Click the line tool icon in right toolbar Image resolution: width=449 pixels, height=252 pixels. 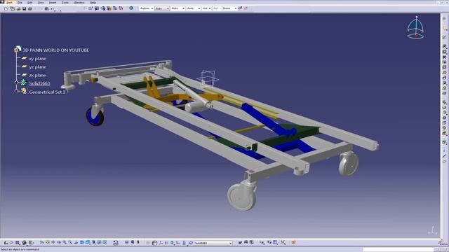click(444, 156)
